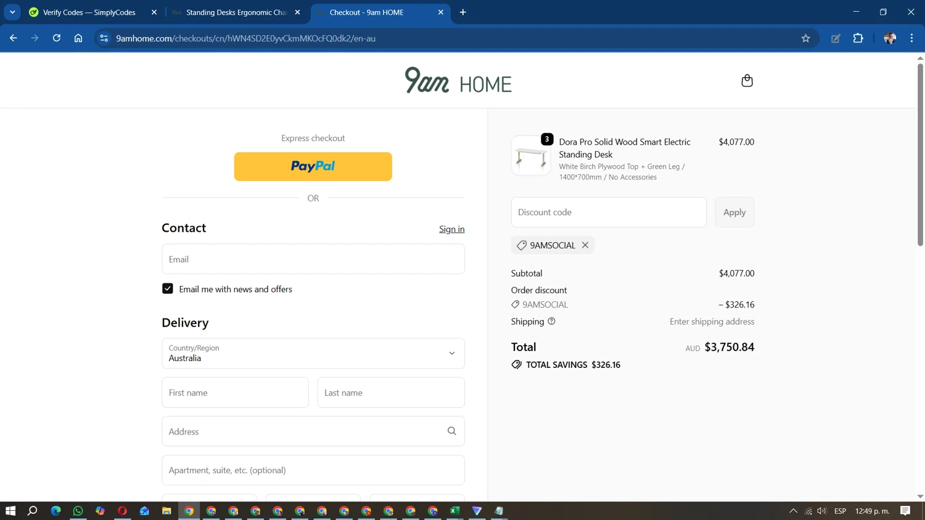Close the Verify Codes SimplyCodes tab
The width and height of the screenshot is (925, 520).
click(x=154, y=12)
